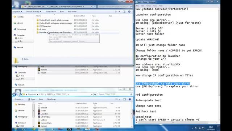Click the GAMES breadcrumb in the CODEX TESTE window
232x131 pixels.
(x=50, y=94)
